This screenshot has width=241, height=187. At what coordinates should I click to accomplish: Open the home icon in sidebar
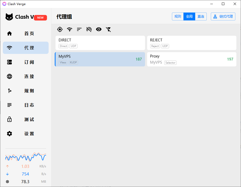[x=9, y=33]
